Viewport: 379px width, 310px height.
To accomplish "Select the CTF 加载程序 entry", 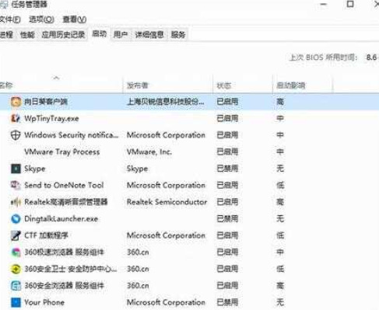I will coord(46,235).
